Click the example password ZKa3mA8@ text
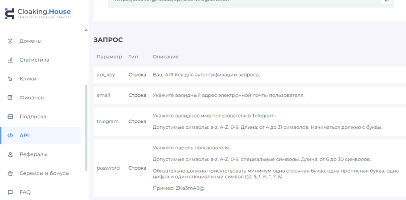The image size is (406, 200). 190,188
